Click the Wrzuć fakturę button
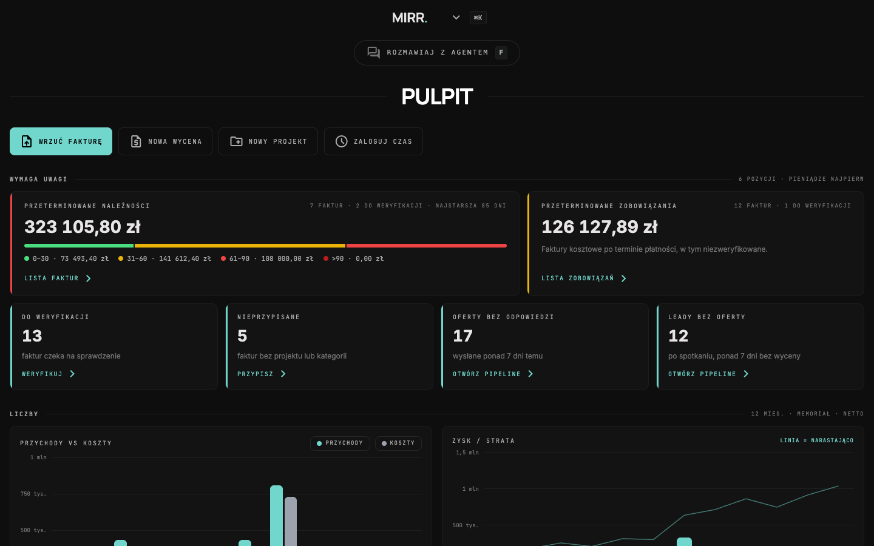 (61, 141)
